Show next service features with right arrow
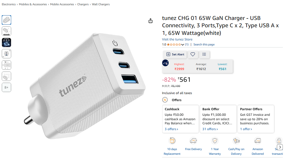The image size is (289, 158). (x=280, y=147)
